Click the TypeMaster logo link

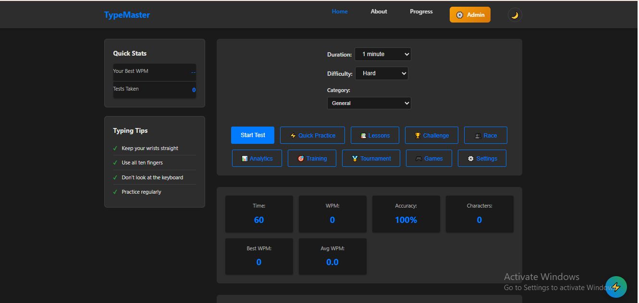click(x=127, y=15)
